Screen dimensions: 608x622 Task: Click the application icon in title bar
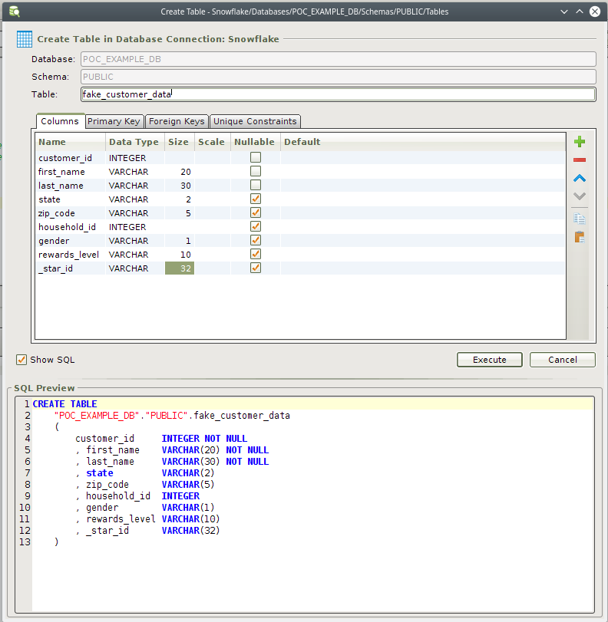(x=15, y=12)
